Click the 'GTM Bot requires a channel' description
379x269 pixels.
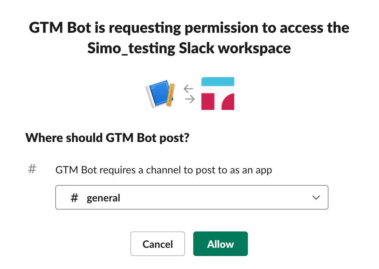(164, 170)
